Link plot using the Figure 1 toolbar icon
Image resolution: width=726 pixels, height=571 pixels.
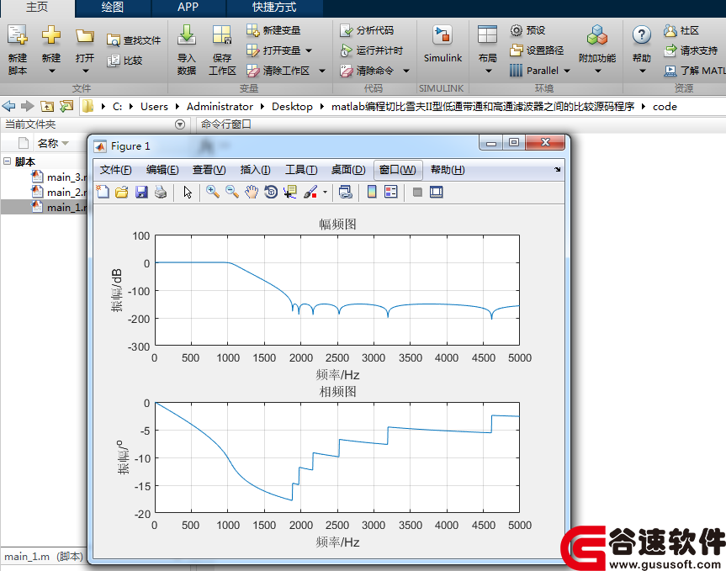click(346, 192)
